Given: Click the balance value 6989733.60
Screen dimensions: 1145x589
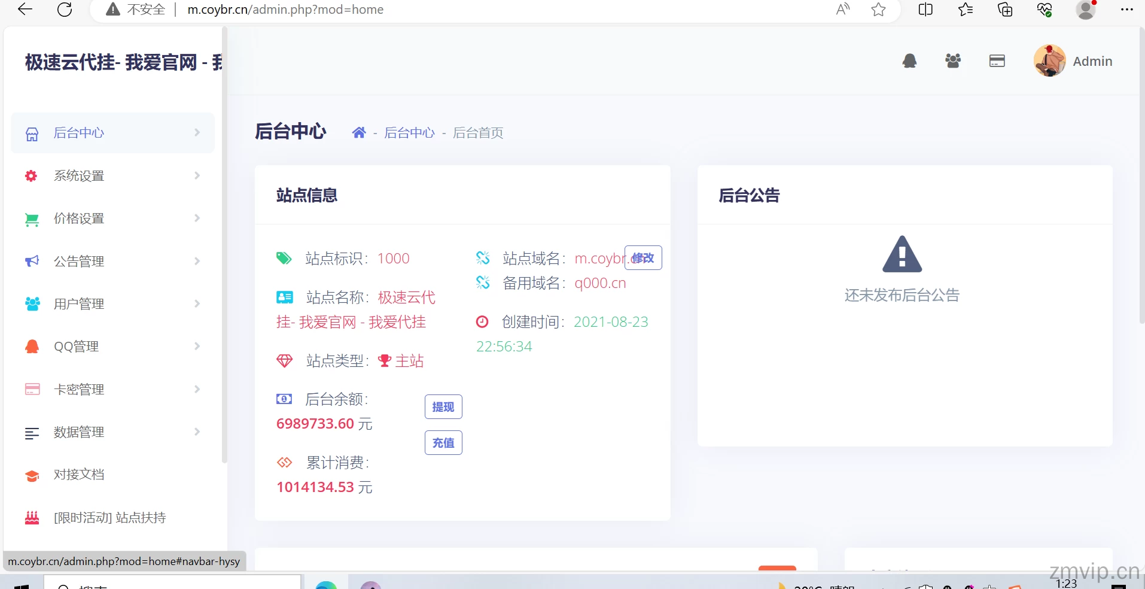Looking at the screenshot, I should point(315,424).
